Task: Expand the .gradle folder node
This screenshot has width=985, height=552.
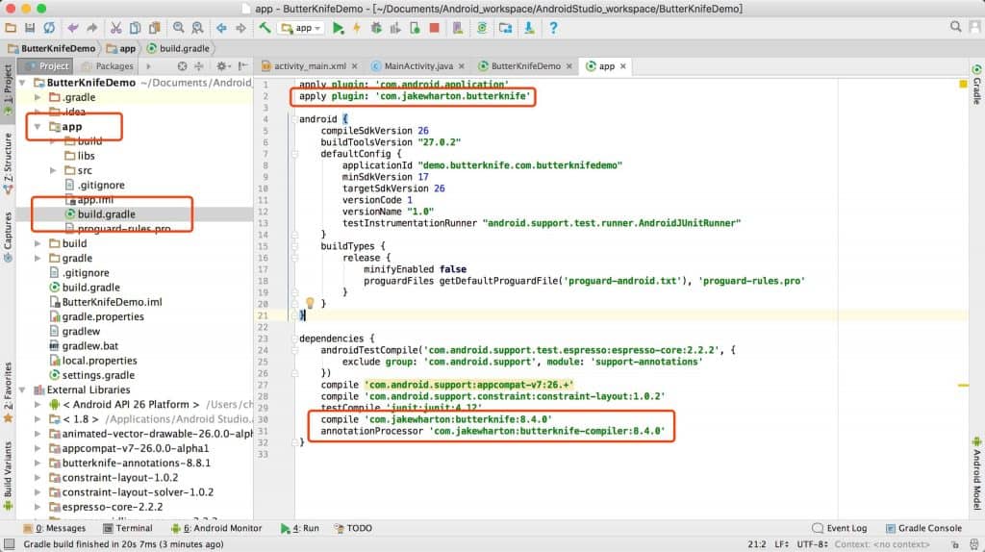Action: click(x=38, y=97)
